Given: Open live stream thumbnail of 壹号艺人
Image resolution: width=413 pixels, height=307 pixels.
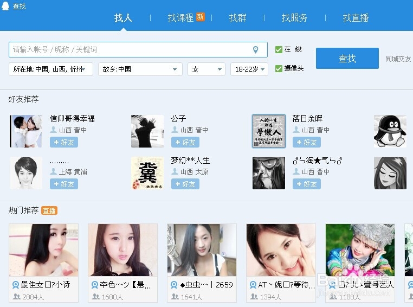Looking at the screenshot, I should click(360, 250).
